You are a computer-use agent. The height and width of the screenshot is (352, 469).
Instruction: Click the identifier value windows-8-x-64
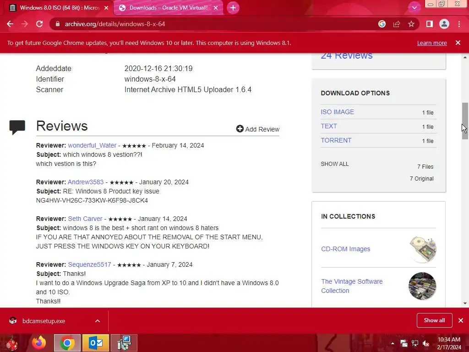click(150, 79)
